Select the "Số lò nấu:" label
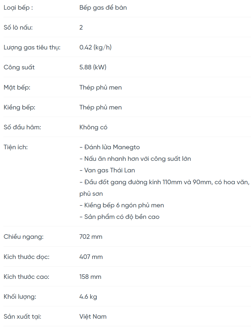Screen dimensions: 251x327 tap(18, 27)
